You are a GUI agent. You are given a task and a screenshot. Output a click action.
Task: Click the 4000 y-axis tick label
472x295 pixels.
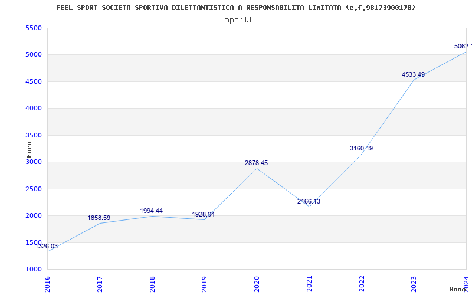tap(34, 109)
